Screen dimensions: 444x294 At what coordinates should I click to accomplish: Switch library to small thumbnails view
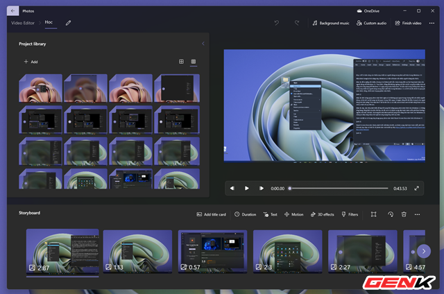(194, 62)
